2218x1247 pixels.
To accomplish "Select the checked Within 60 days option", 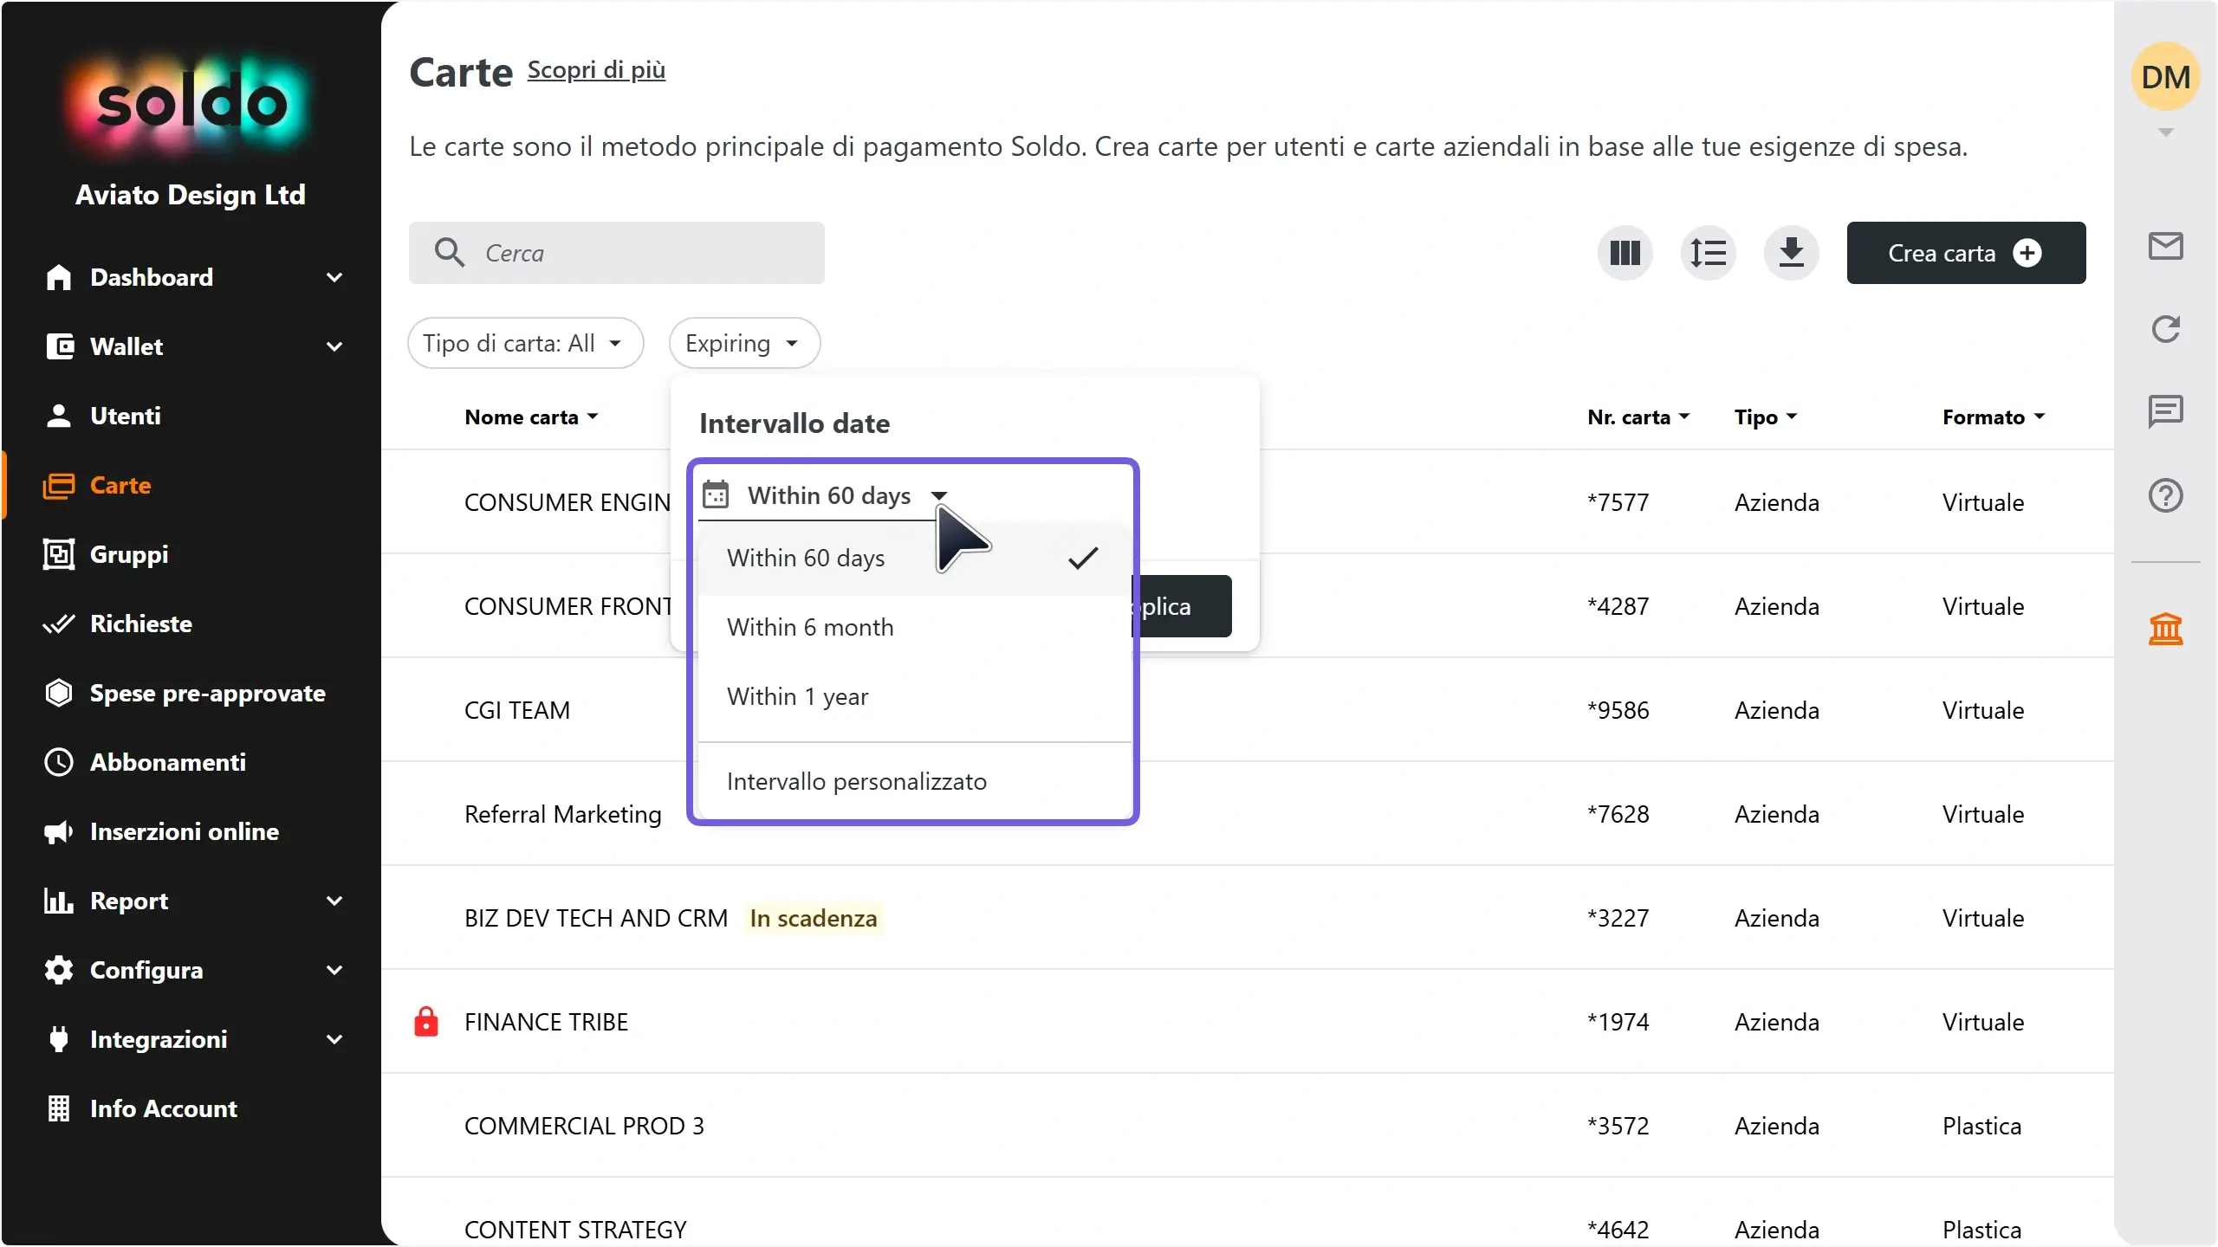I will click(914, 558).
